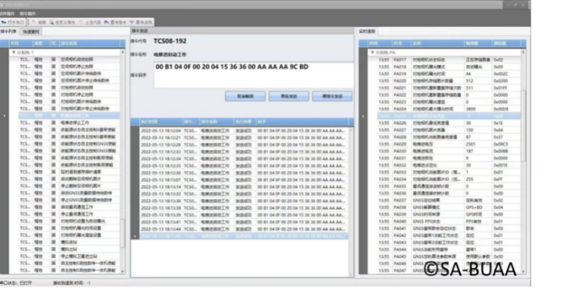Click the first icon right of the toolbar separator

tap(34, 22)
